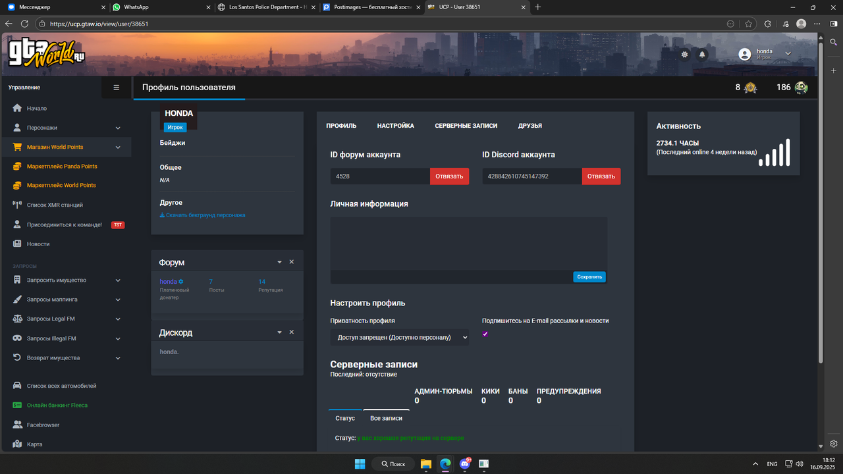Click the Новости sidebar link
843x474 pixels.
[38, 244]
